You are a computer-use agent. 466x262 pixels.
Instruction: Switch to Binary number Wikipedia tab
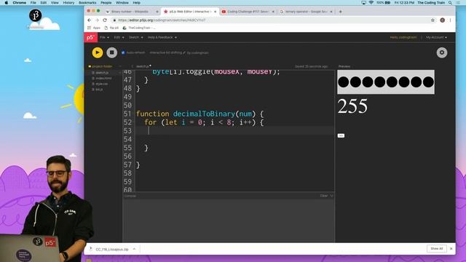pyautogui.click(x=130, y=12)
